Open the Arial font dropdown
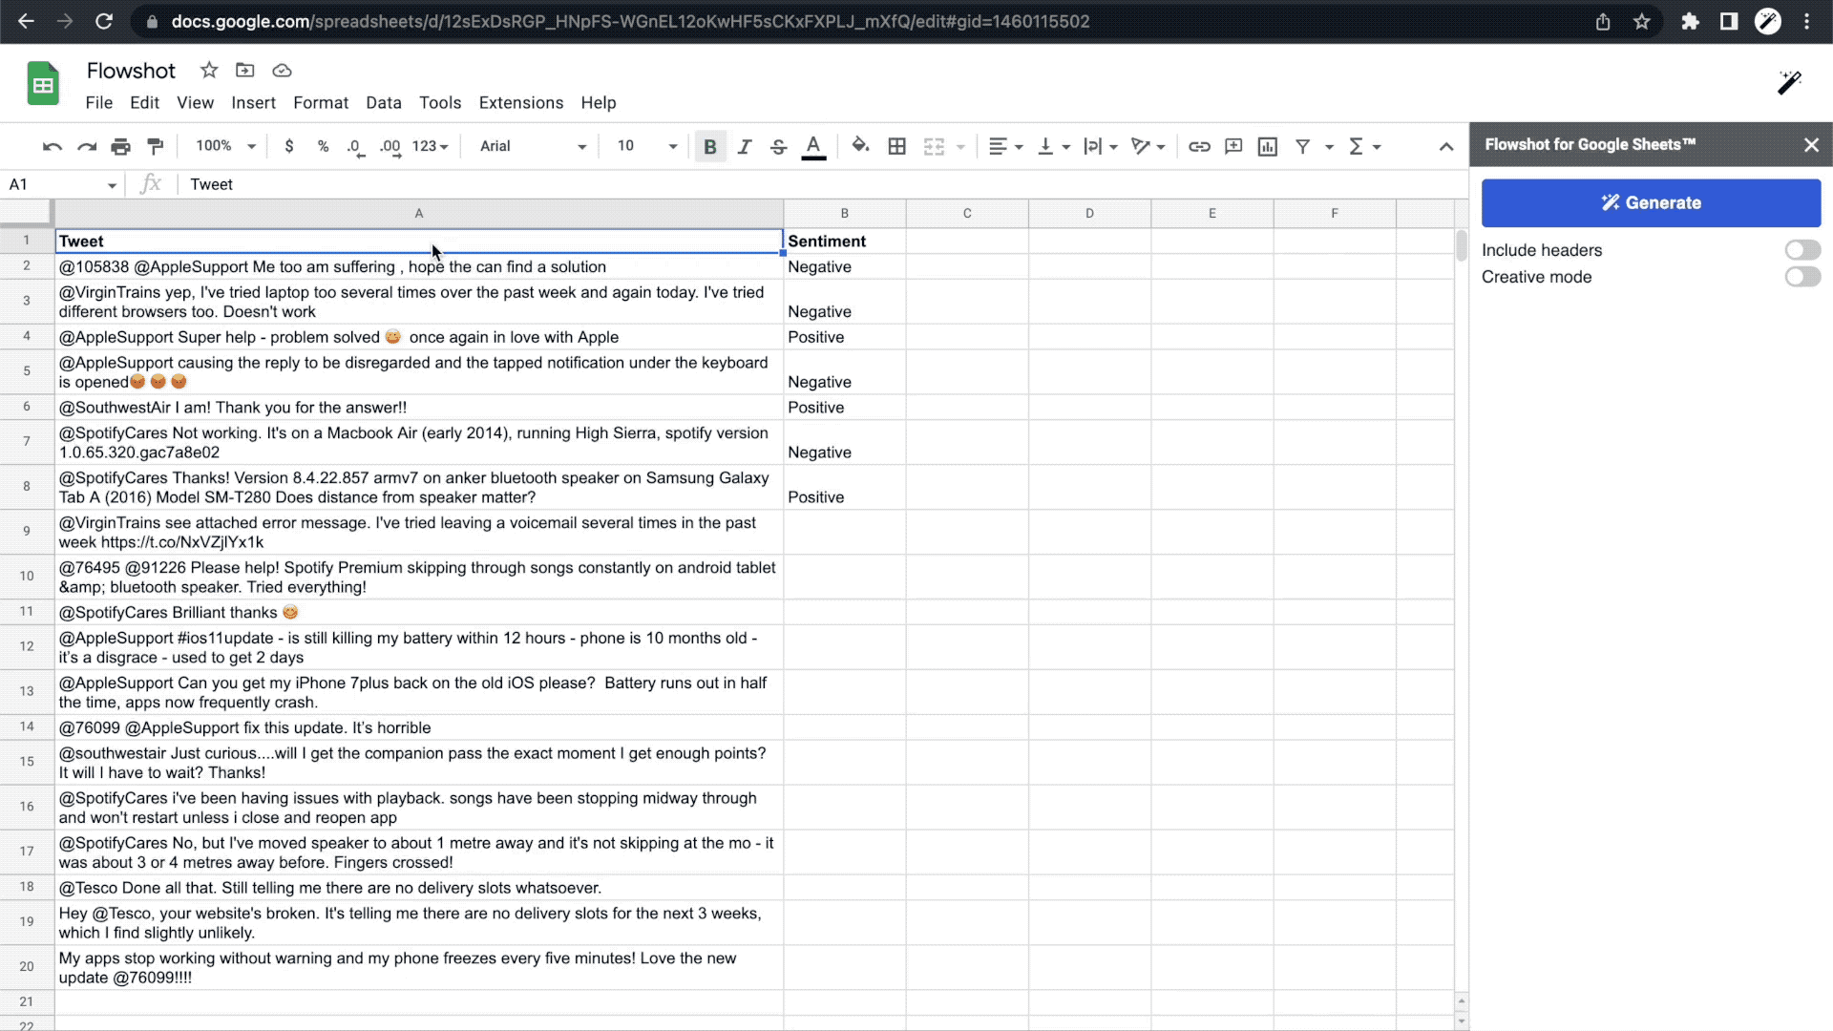This screenshot has height=1031, width=1833. pos(533,146)
